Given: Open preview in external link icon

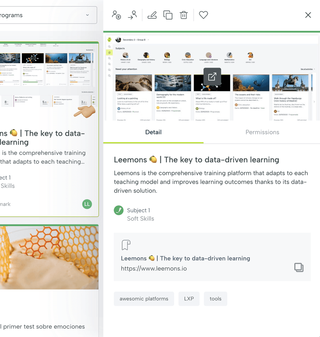Looking at the screenshot, I should point(212,76).
